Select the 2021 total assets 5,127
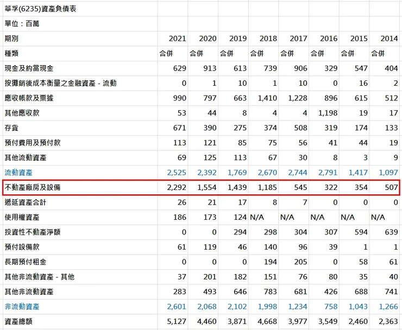 pos(177,321)
